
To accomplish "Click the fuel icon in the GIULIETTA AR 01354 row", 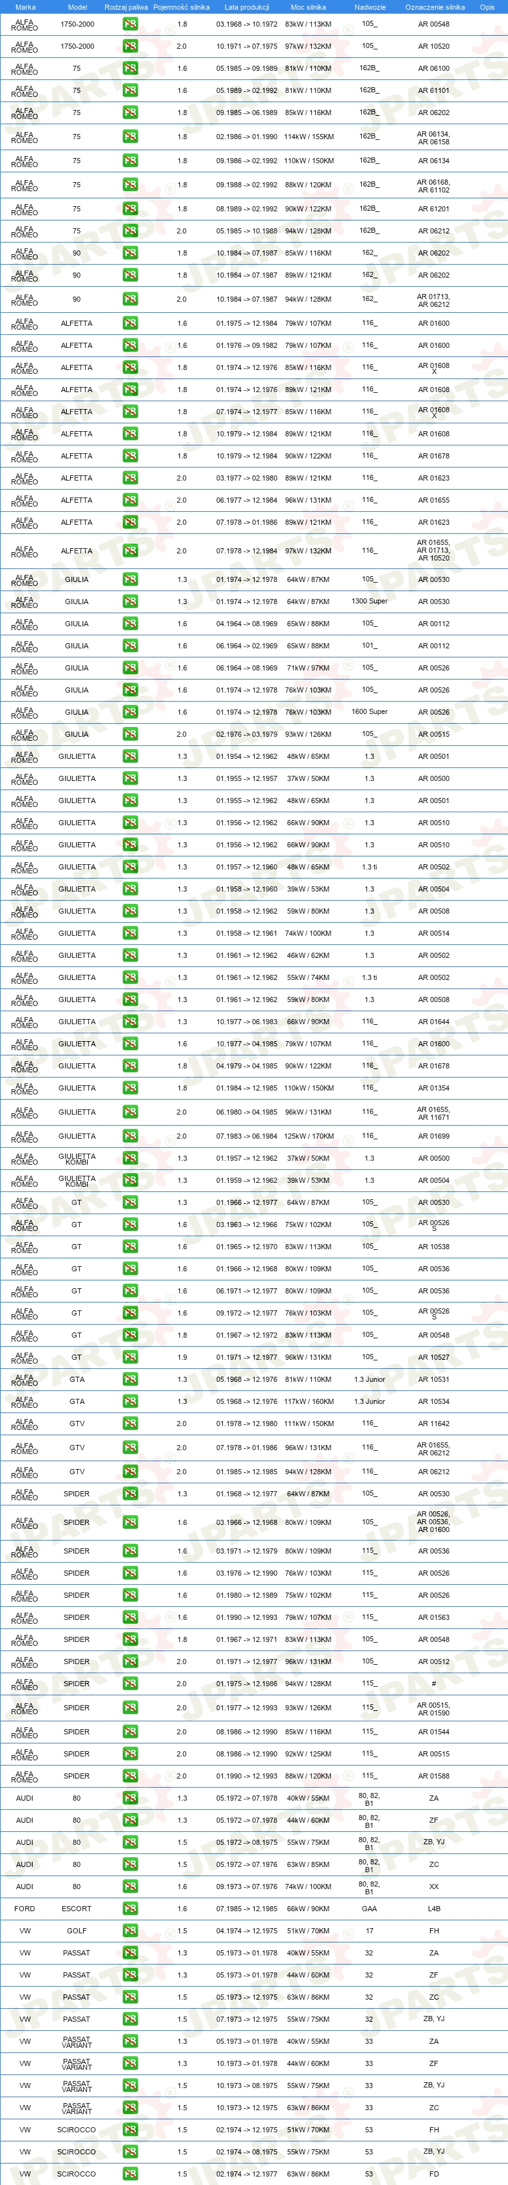I will tap(129, 1087).
